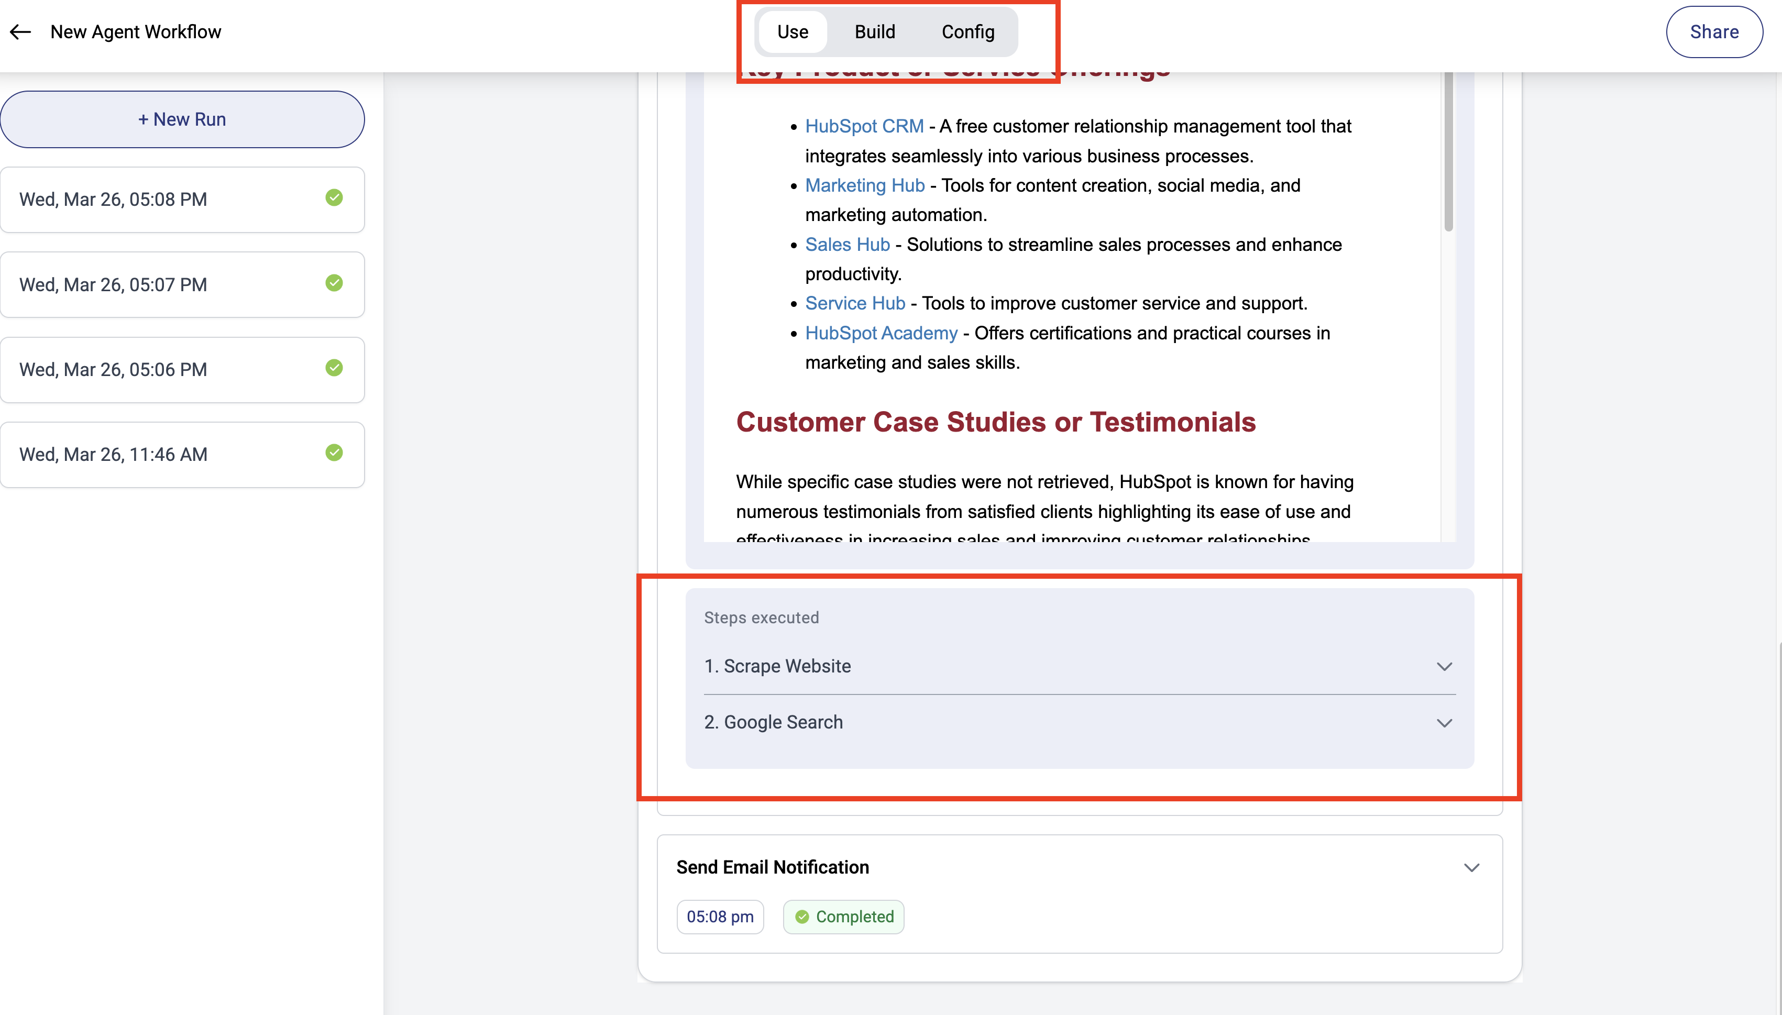Select the Use tab

(793, 32)
